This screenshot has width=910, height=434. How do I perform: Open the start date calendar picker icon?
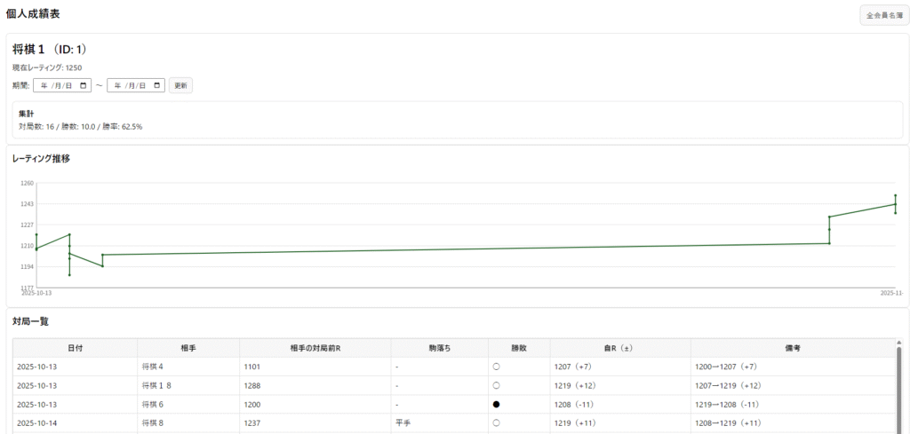[x=84, y=85]
